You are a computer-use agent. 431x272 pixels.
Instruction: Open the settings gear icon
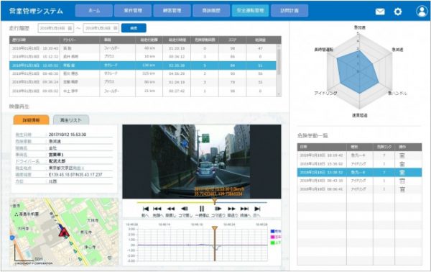(x=398, y=12)
